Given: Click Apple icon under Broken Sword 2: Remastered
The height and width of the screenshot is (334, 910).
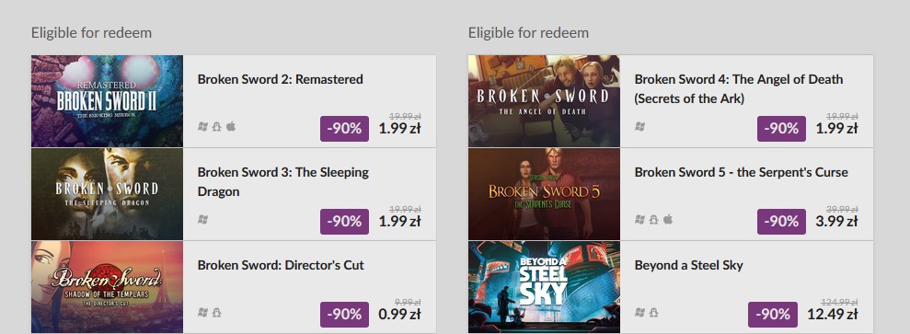Looking at the screenshot, I should (231, 126).
